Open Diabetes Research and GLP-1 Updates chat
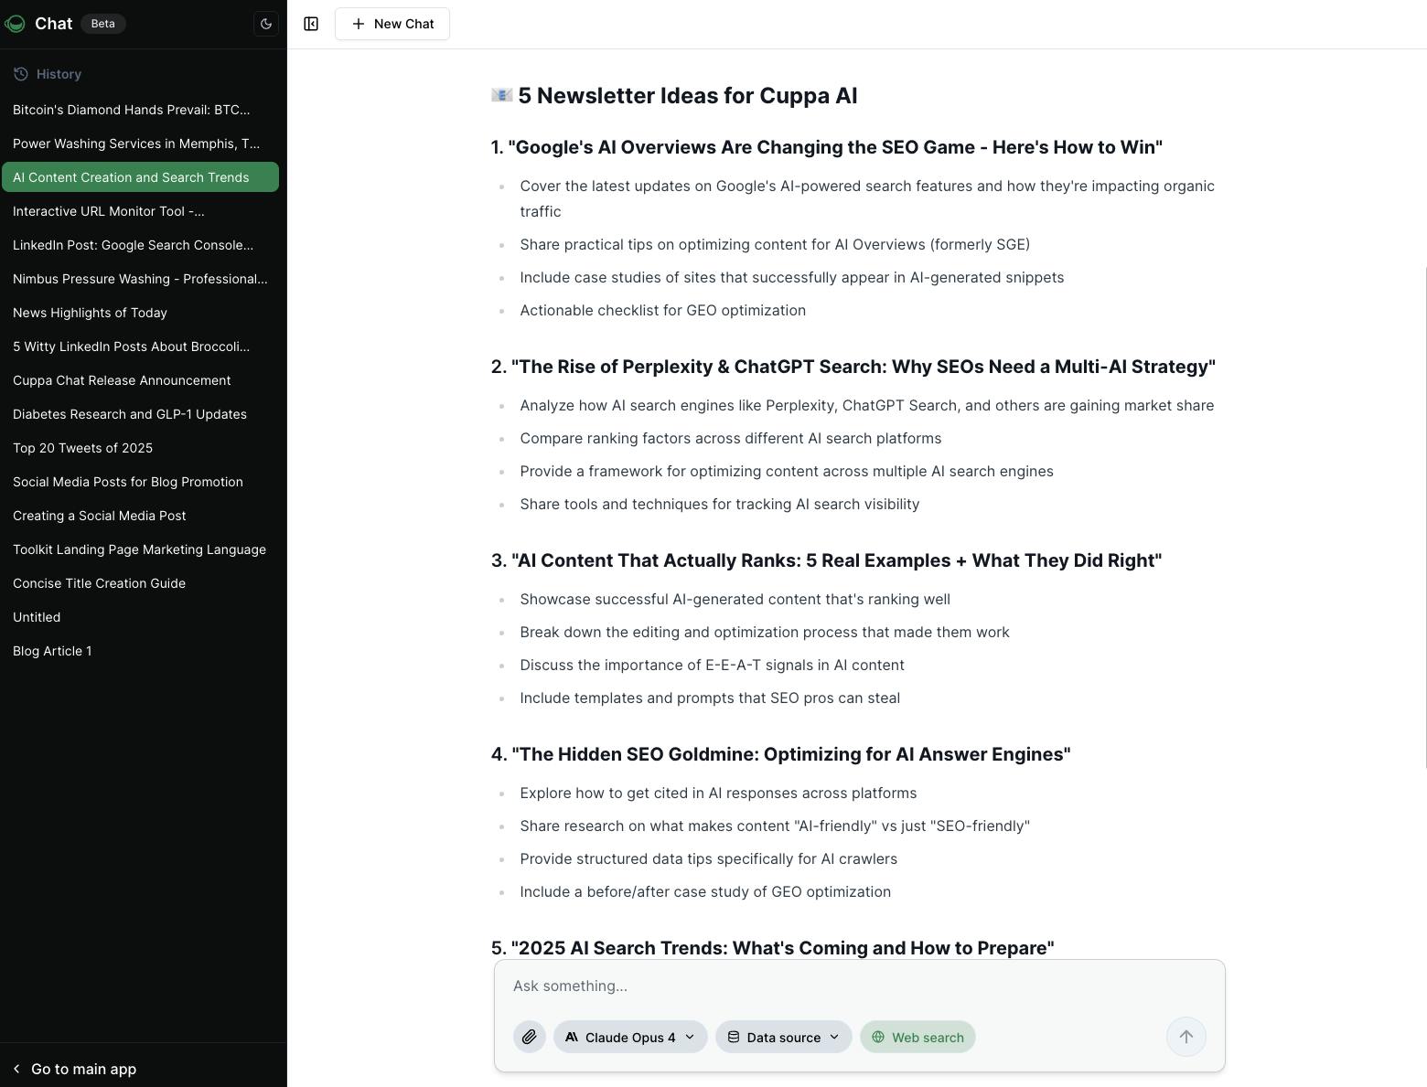The image size is (1427, 1087). coord(130,414)
